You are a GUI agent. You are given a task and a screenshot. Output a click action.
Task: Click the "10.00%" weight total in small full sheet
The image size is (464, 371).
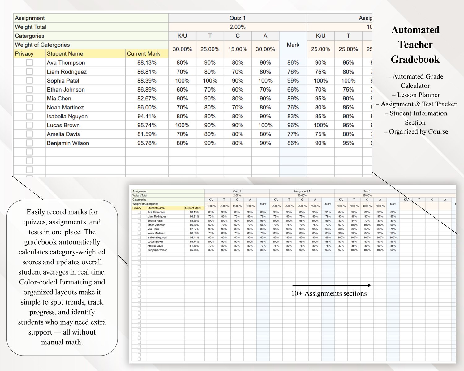(302, 195)
